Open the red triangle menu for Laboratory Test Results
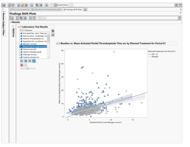This screenshot has height=147, width=190. pos(21,27)
